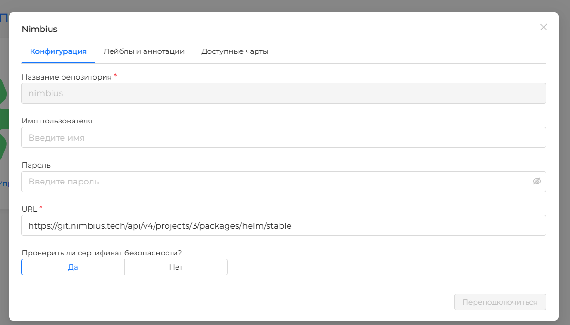Open the Лейблы и аннотации tab
Viewport: 570px width, 325px height.
(144, 51)
